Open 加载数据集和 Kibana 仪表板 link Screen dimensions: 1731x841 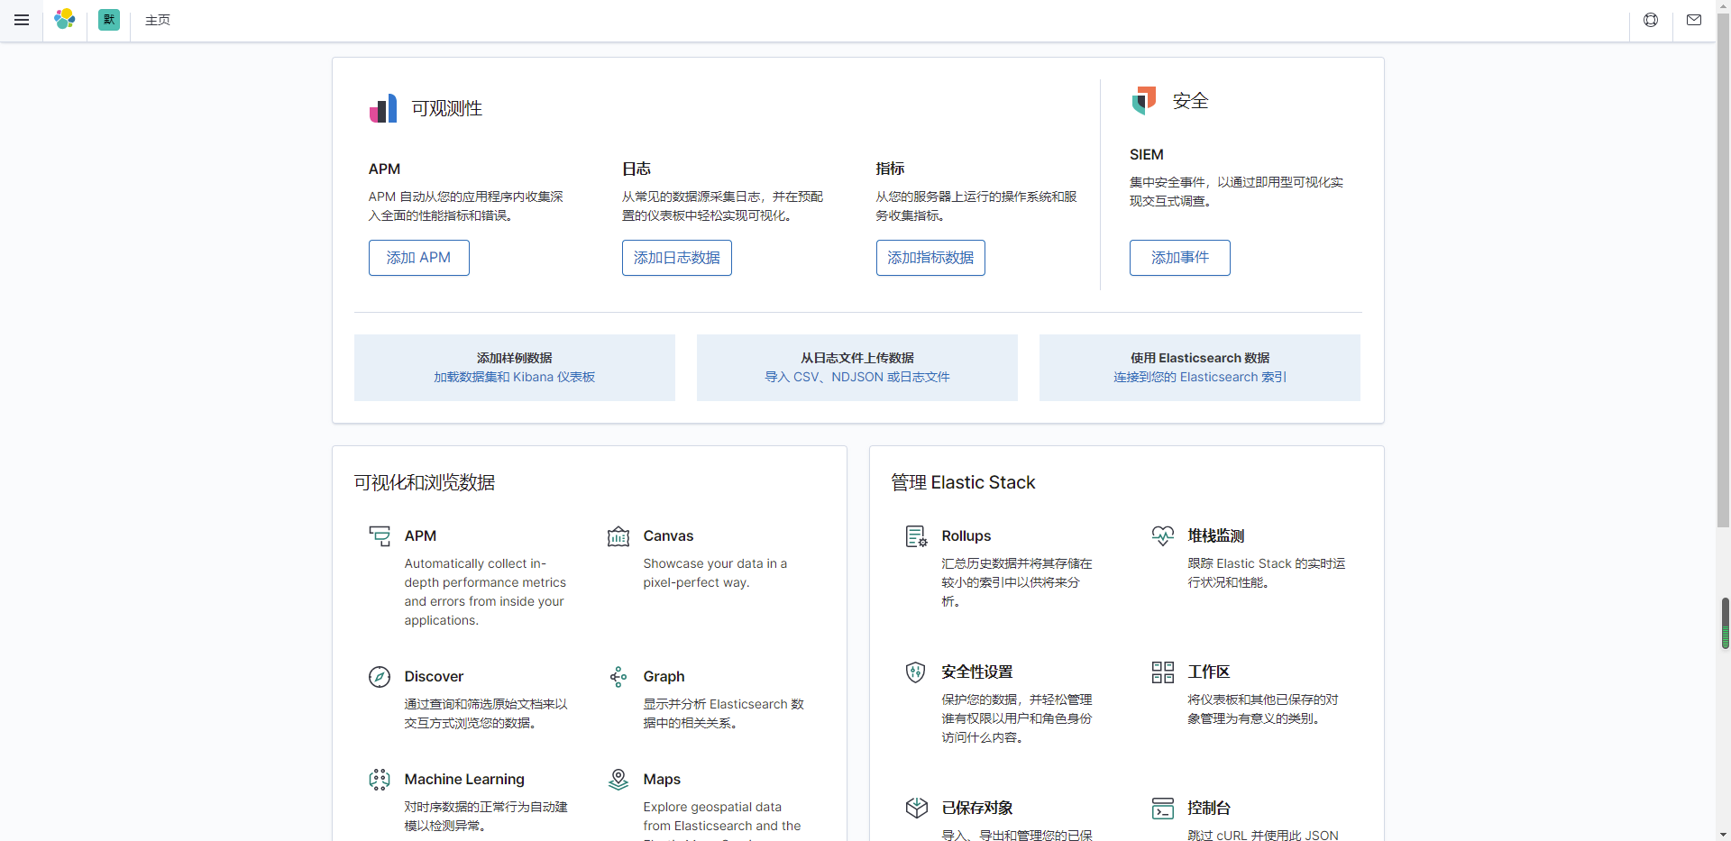pyautogui.click(x=515, y=377)
